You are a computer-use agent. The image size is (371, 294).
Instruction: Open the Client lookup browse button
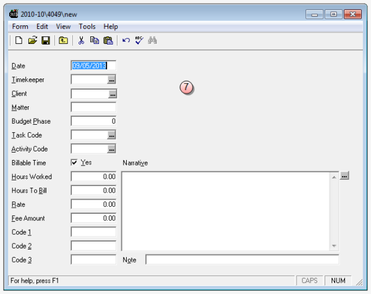point(112,94)
